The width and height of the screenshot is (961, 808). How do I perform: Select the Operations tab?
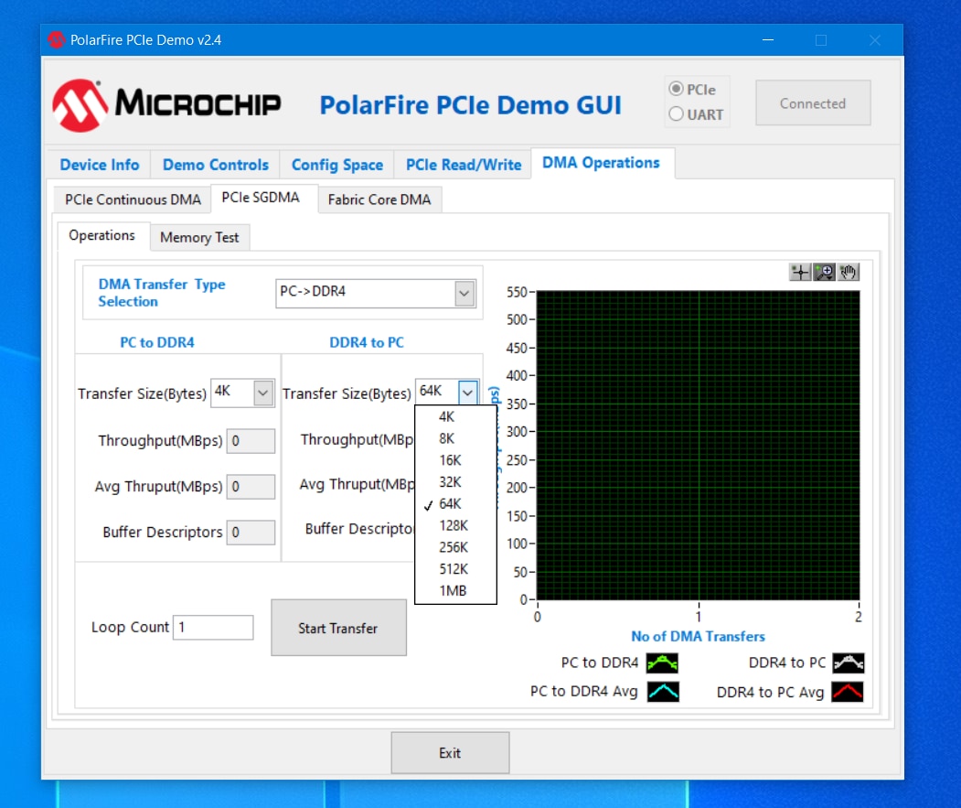101,235
